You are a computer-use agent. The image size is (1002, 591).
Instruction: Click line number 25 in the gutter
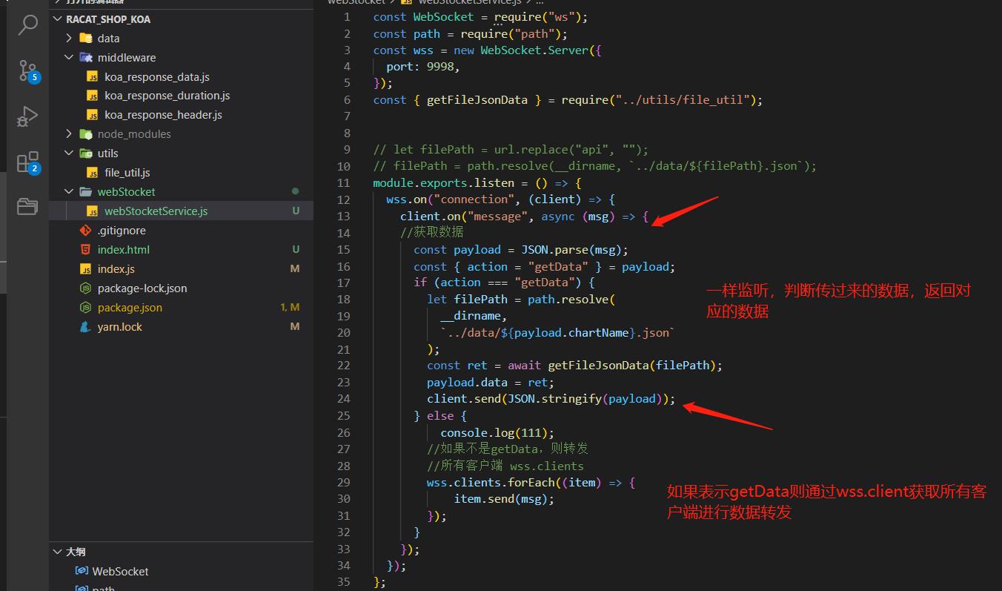343,416
